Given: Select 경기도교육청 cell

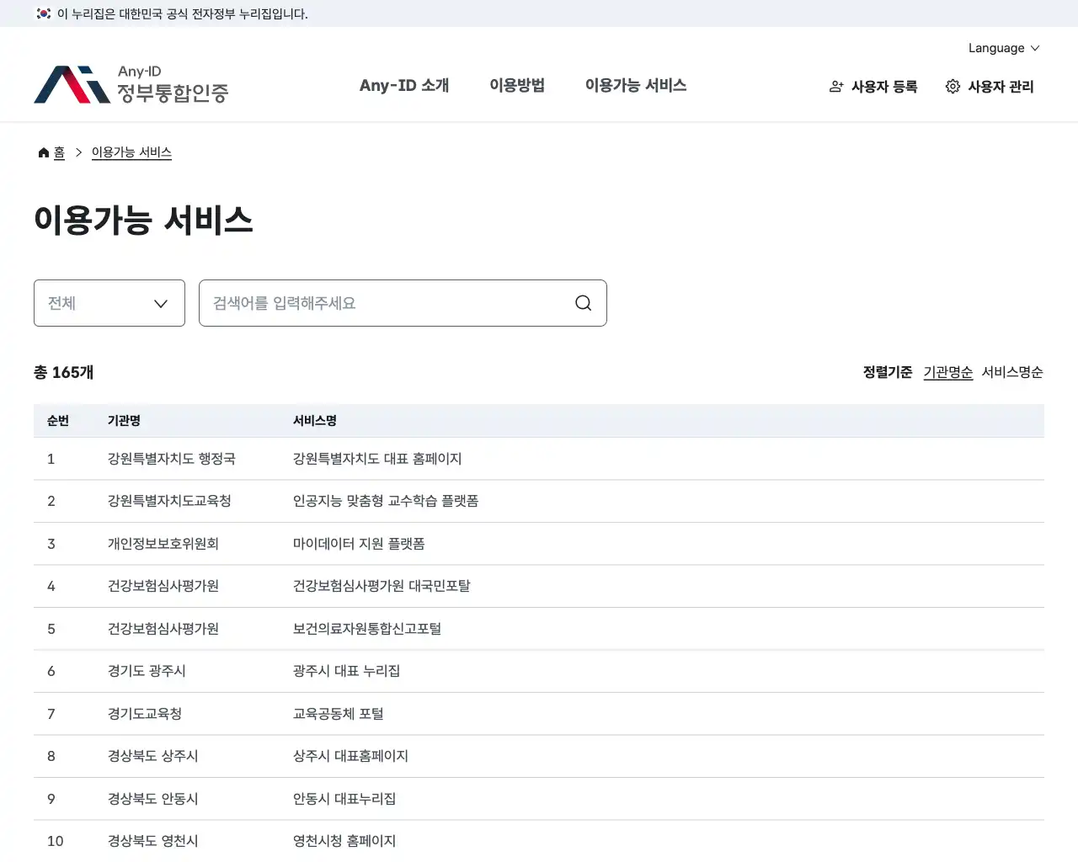Looking at the screenshot, I should 145,714.
